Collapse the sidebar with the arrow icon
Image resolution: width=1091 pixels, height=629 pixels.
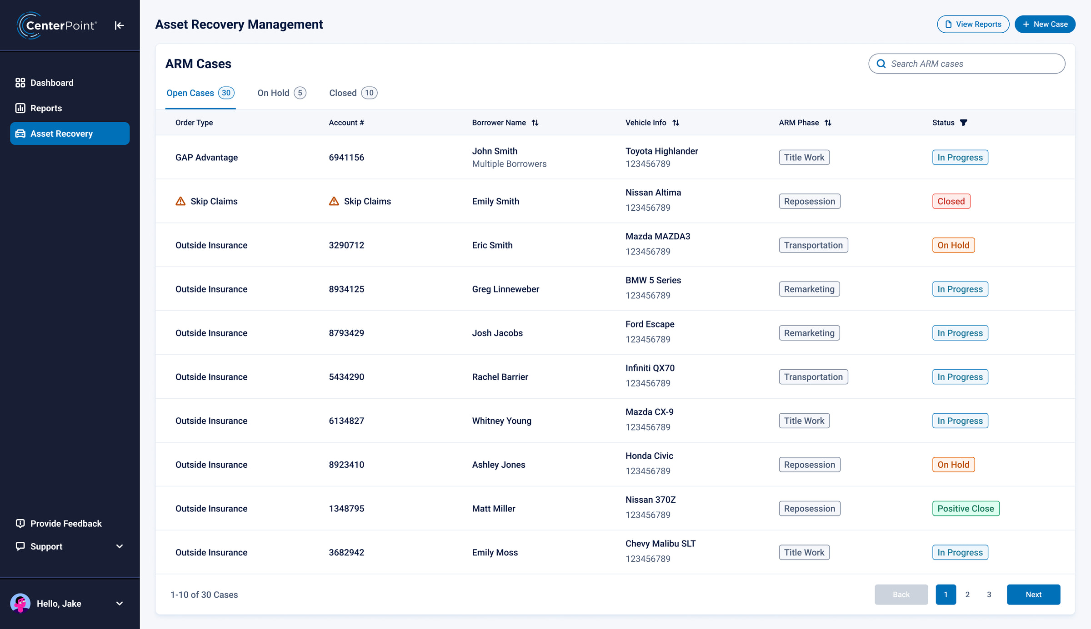point(119,25)
